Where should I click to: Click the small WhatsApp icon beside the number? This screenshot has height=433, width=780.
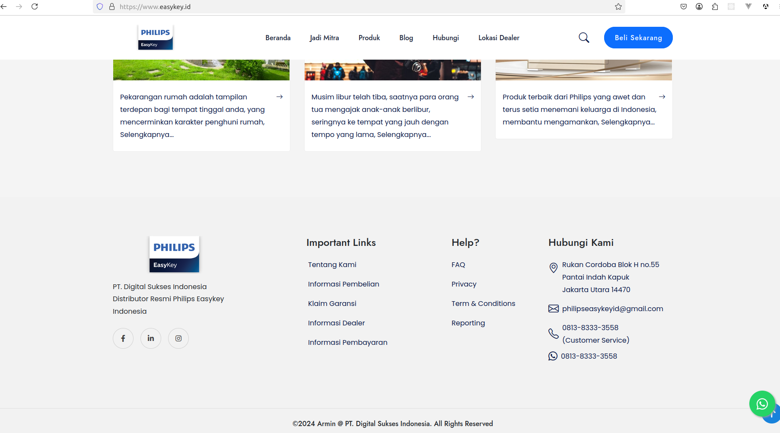point(553,356)
